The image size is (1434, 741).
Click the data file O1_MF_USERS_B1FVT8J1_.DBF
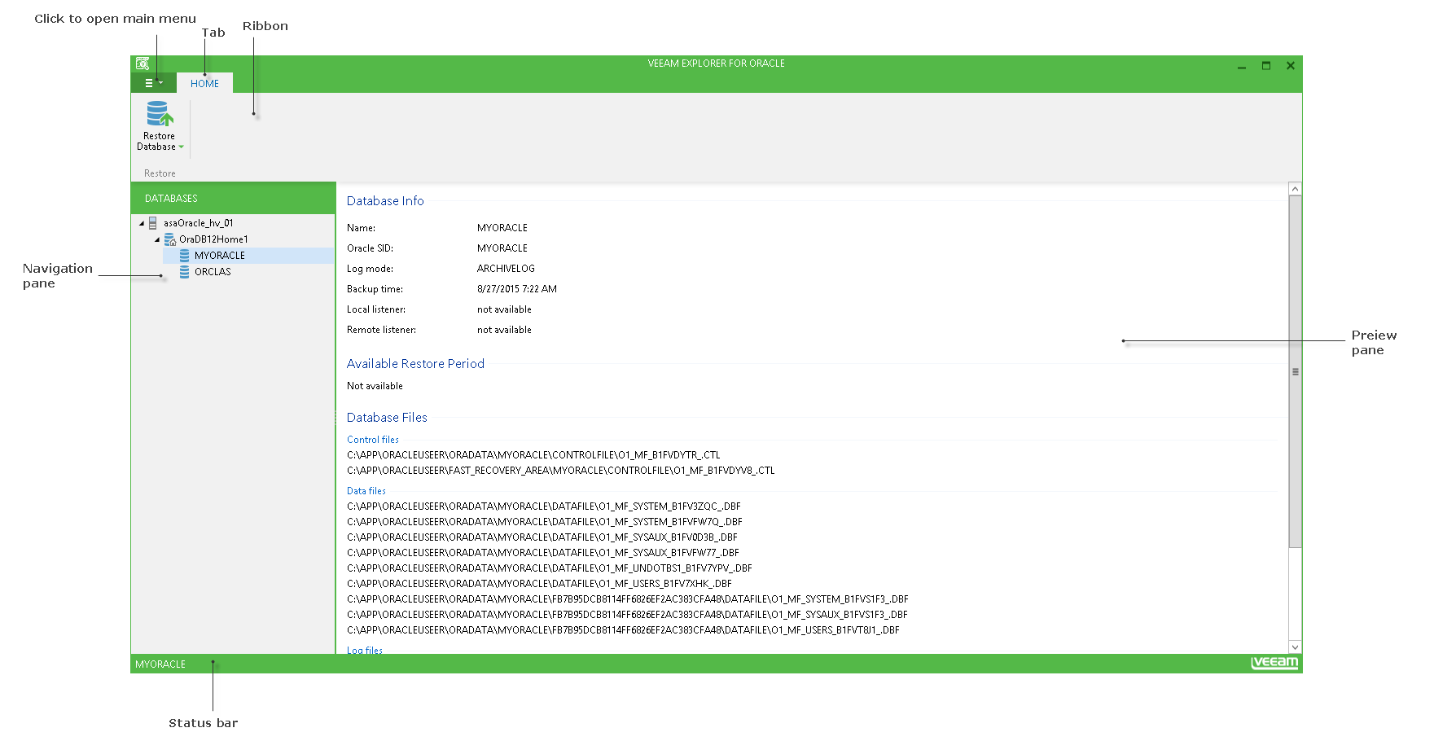[x=623, y=630]
